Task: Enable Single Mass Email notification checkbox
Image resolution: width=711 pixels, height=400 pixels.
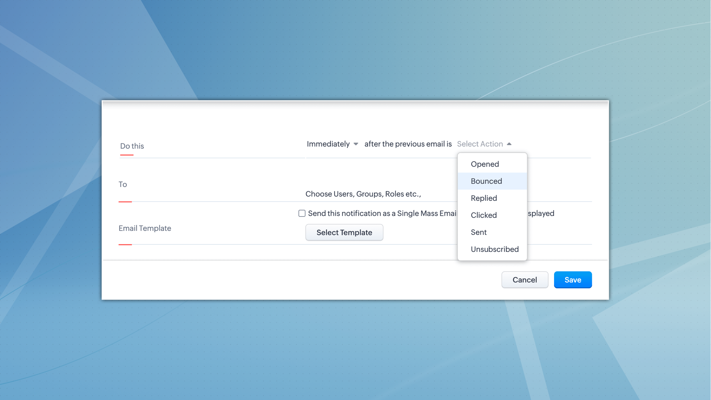Action: [x=302, y=213]
